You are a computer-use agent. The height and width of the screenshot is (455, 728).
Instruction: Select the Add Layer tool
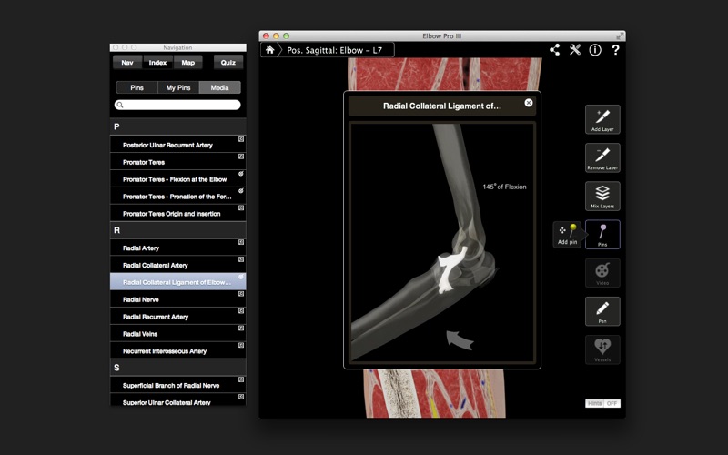point(602,119)
